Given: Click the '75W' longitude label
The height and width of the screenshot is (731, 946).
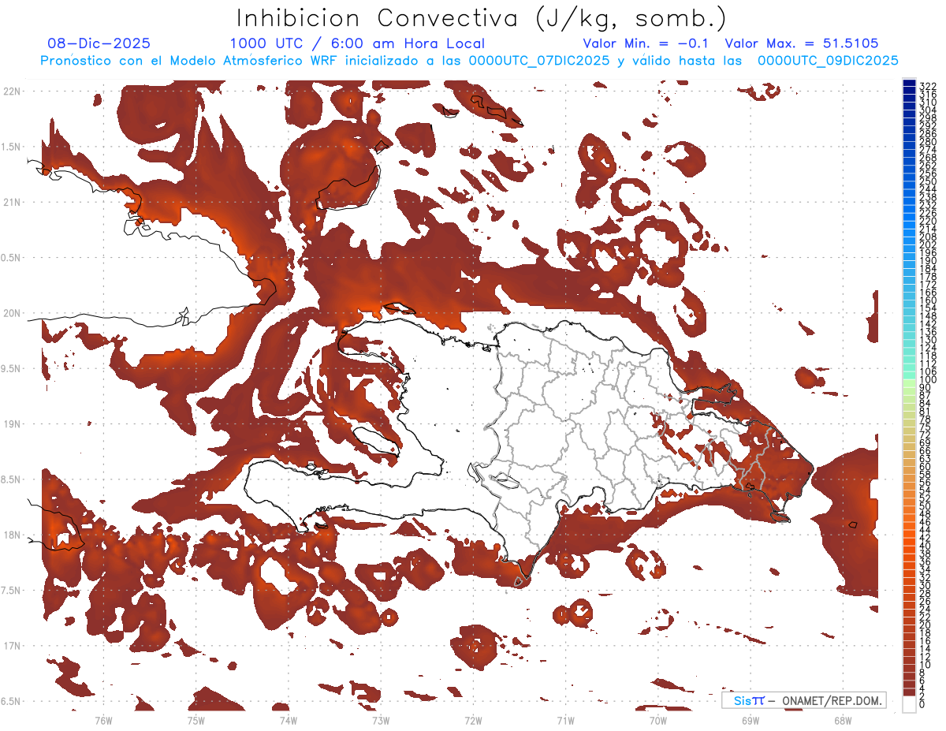Looking at the screenshot, I should coord(196,720).
